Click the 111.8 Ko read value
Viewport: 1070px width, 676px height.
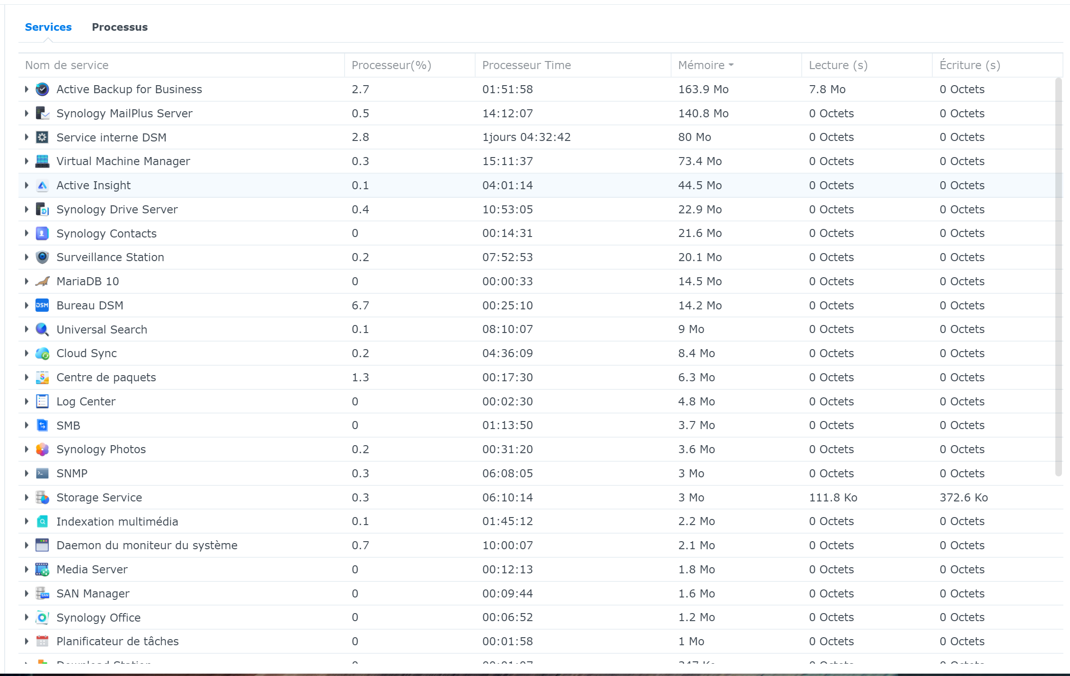coord(833,497)
